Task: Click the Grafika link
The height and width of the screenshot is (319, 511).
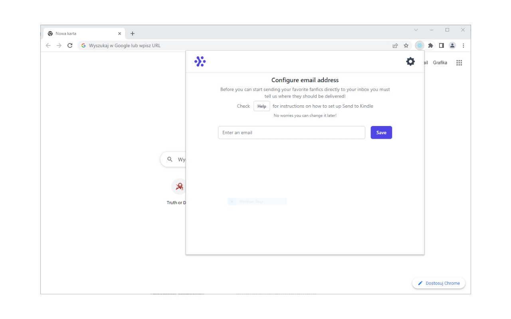Action: pyautogui.click(x=440, y=63)
